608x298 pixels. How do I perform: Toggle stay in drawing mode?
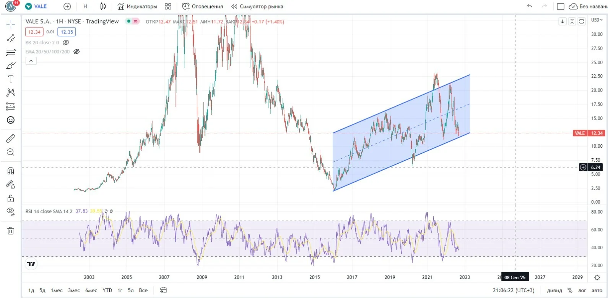(x=11, y=185)
